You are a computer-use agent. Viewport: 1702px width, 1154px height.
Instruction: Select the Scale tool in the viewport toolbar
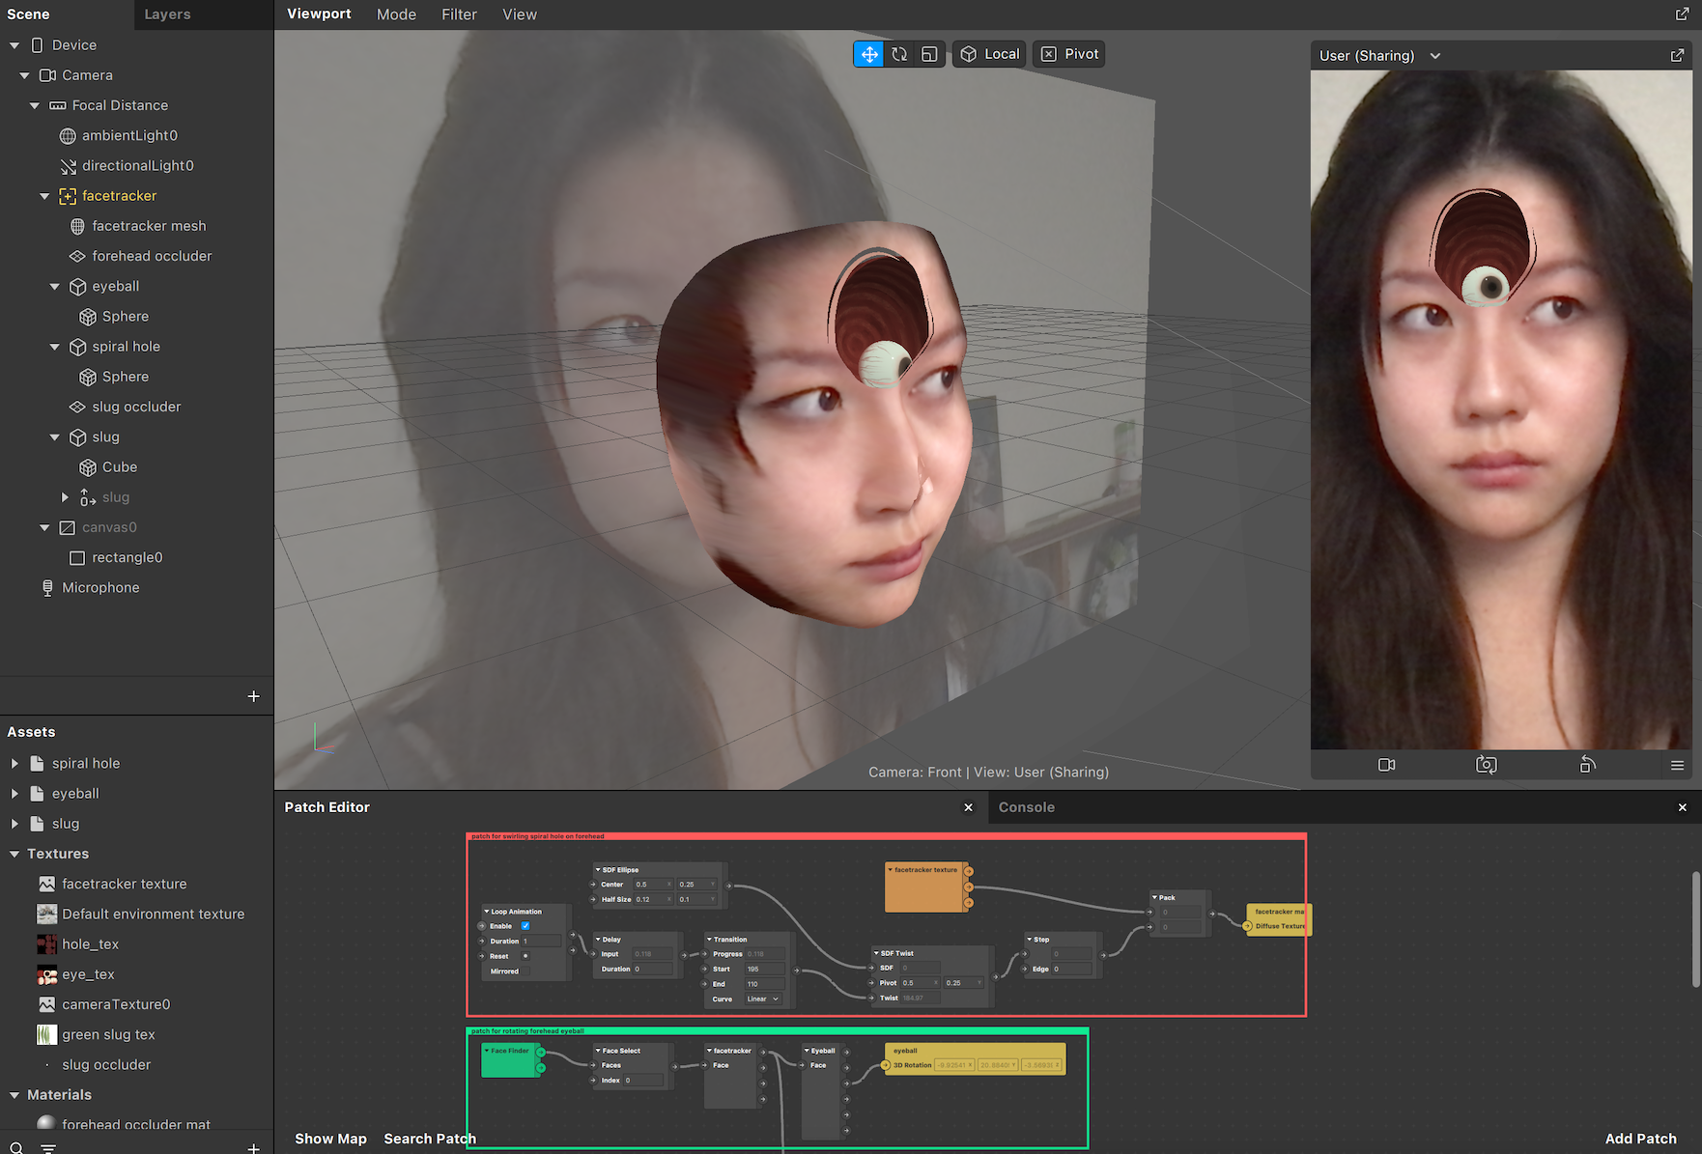928,54
